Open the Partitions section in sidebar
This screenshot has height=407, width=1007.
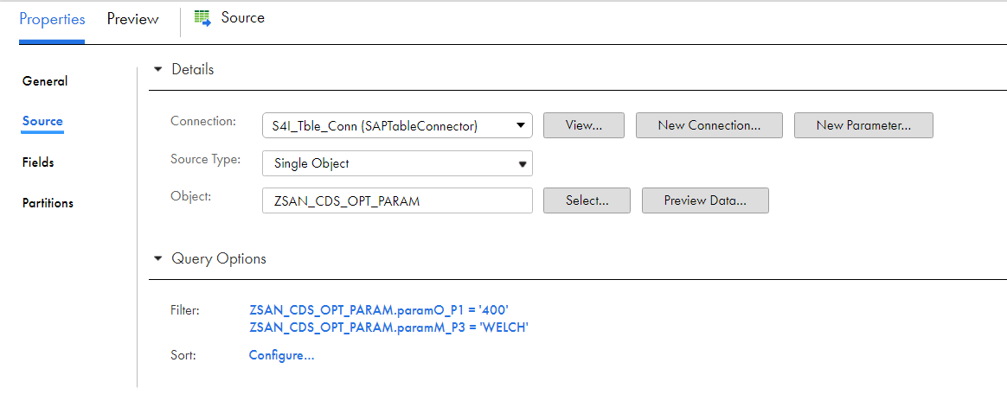coord(48,203)
